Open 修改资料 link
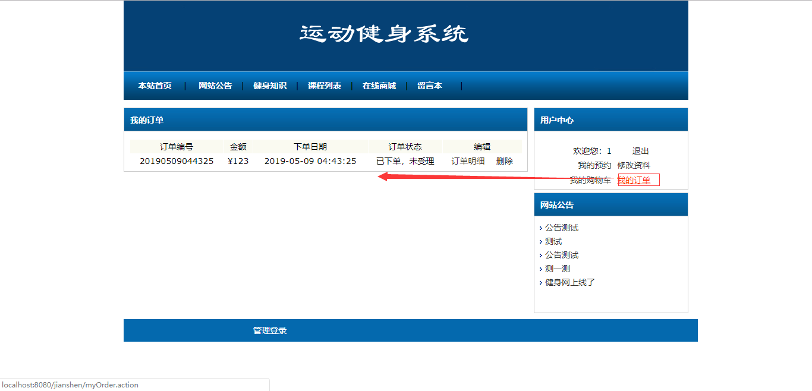The image size is (812, 391). (634, 165)
